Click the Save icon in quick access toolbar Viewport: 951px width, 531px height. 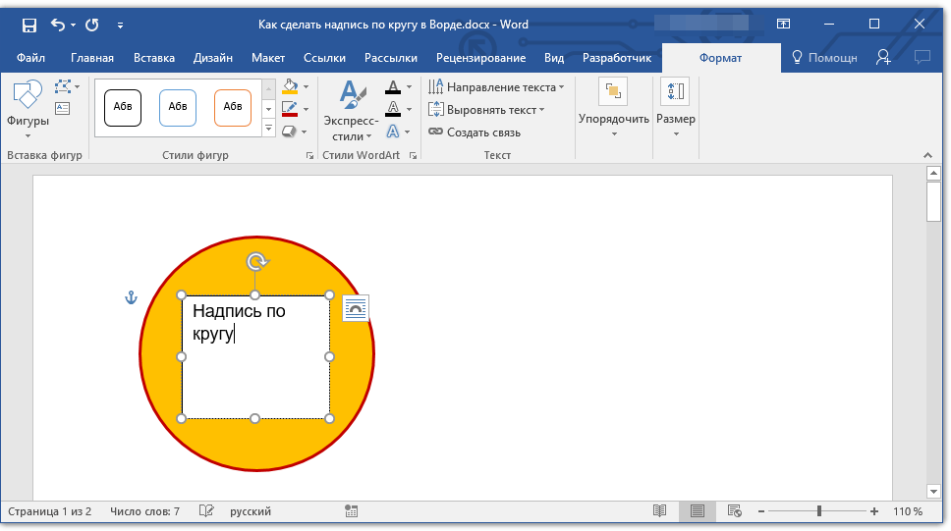[x=29, y=24]
